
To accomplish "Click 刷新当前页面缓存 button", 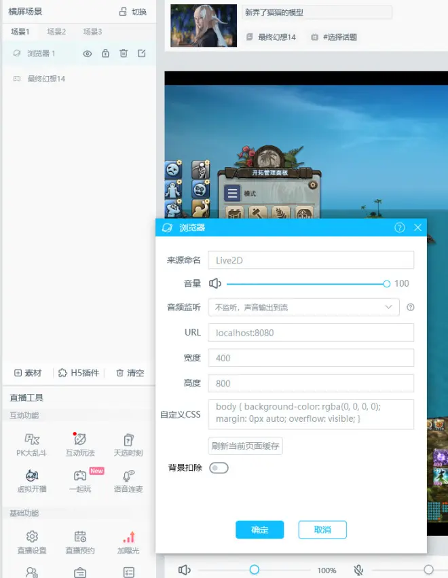I will [245, 446].
